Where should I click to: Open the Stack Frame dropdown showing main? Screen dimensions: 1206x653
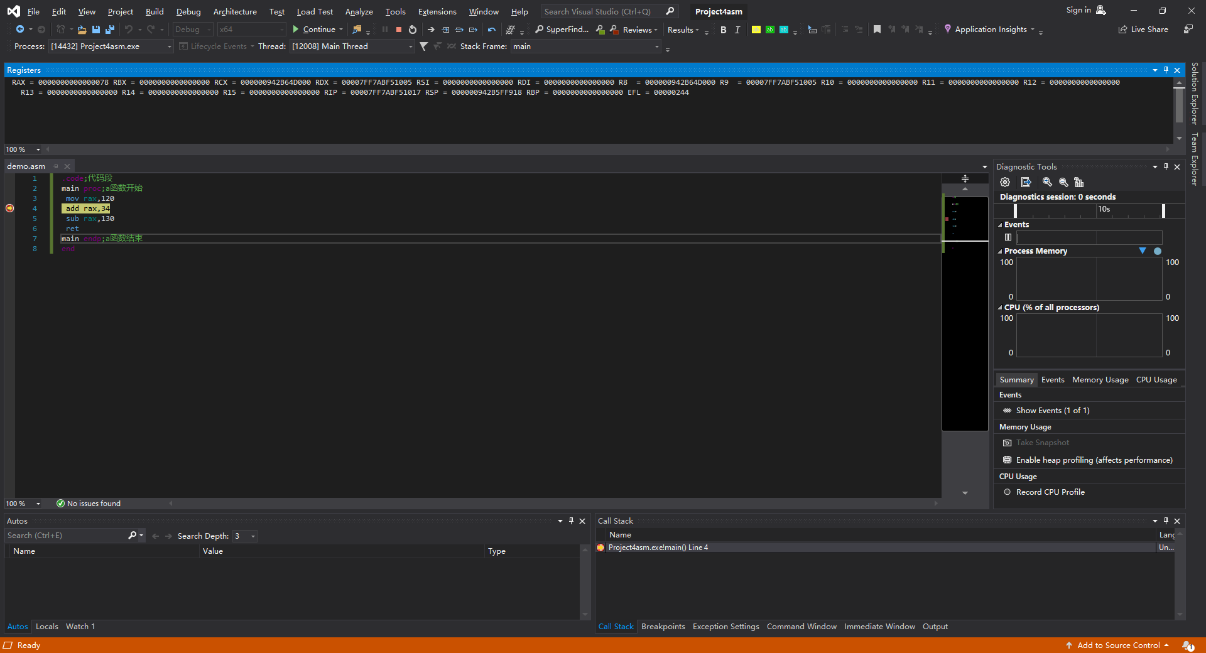pos(656,46)
